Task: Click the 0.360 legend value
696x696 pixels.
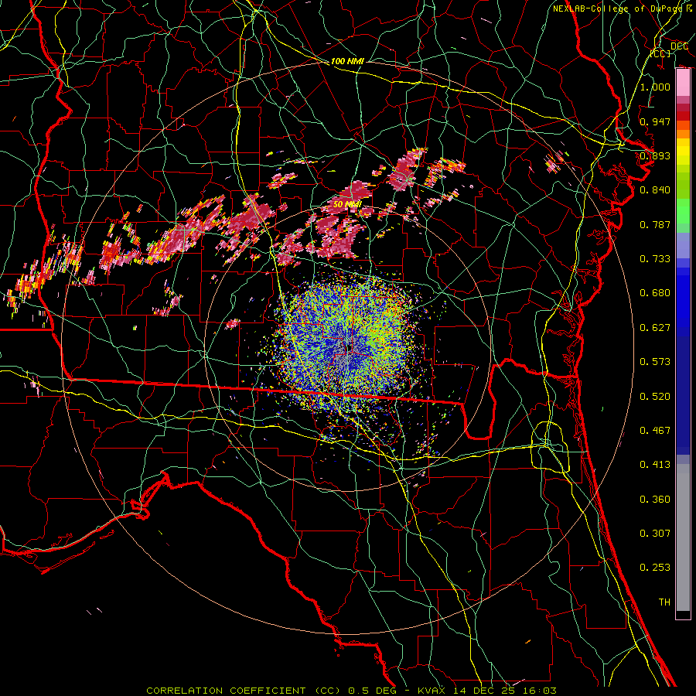Action: pyautogui.click(x=655, y=500)
